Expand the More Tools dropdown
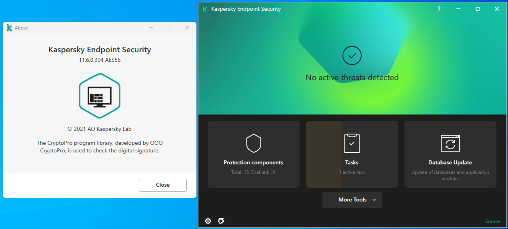The width and height of the screenshot is (508, 229). click(352, 200)
